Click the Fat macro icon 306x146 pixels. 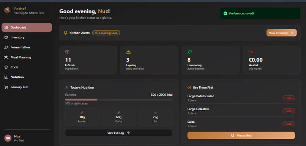click(156, 113)
